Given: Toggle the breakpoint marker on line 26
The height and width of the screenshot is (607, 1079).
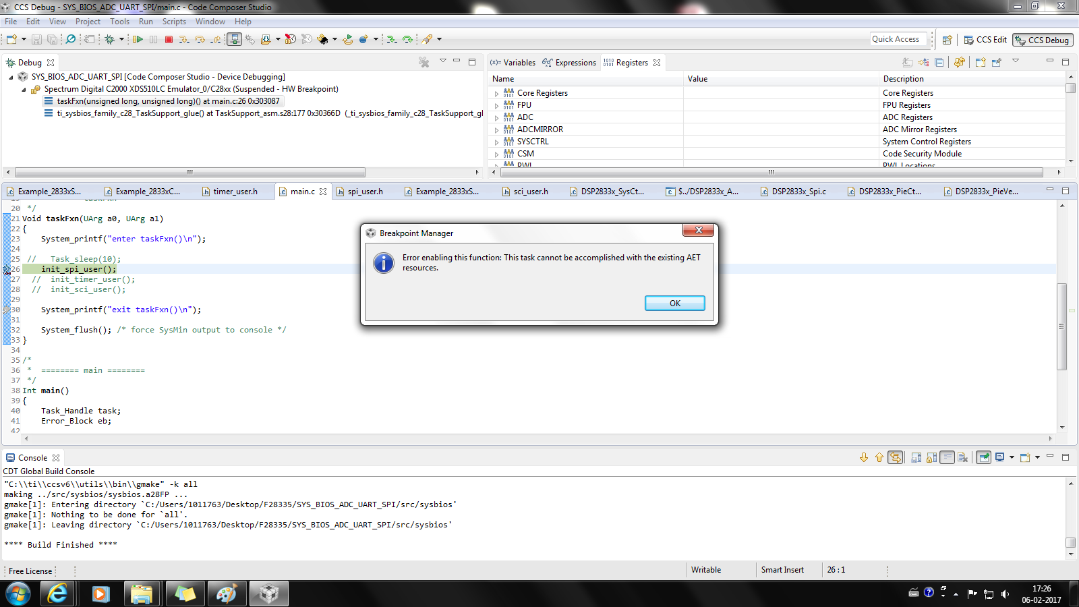Looking at the screenshot, I should 5,268.
